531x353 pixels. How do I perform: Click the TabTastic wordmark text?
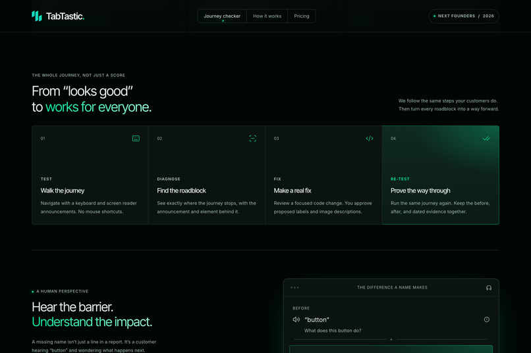(x=65, y=16)
